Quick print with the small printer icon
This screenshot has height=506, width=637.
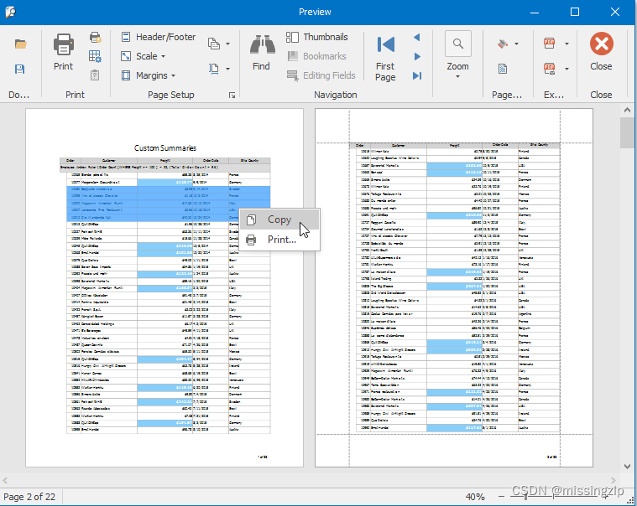pyautogui.click(x=95, y=38)
